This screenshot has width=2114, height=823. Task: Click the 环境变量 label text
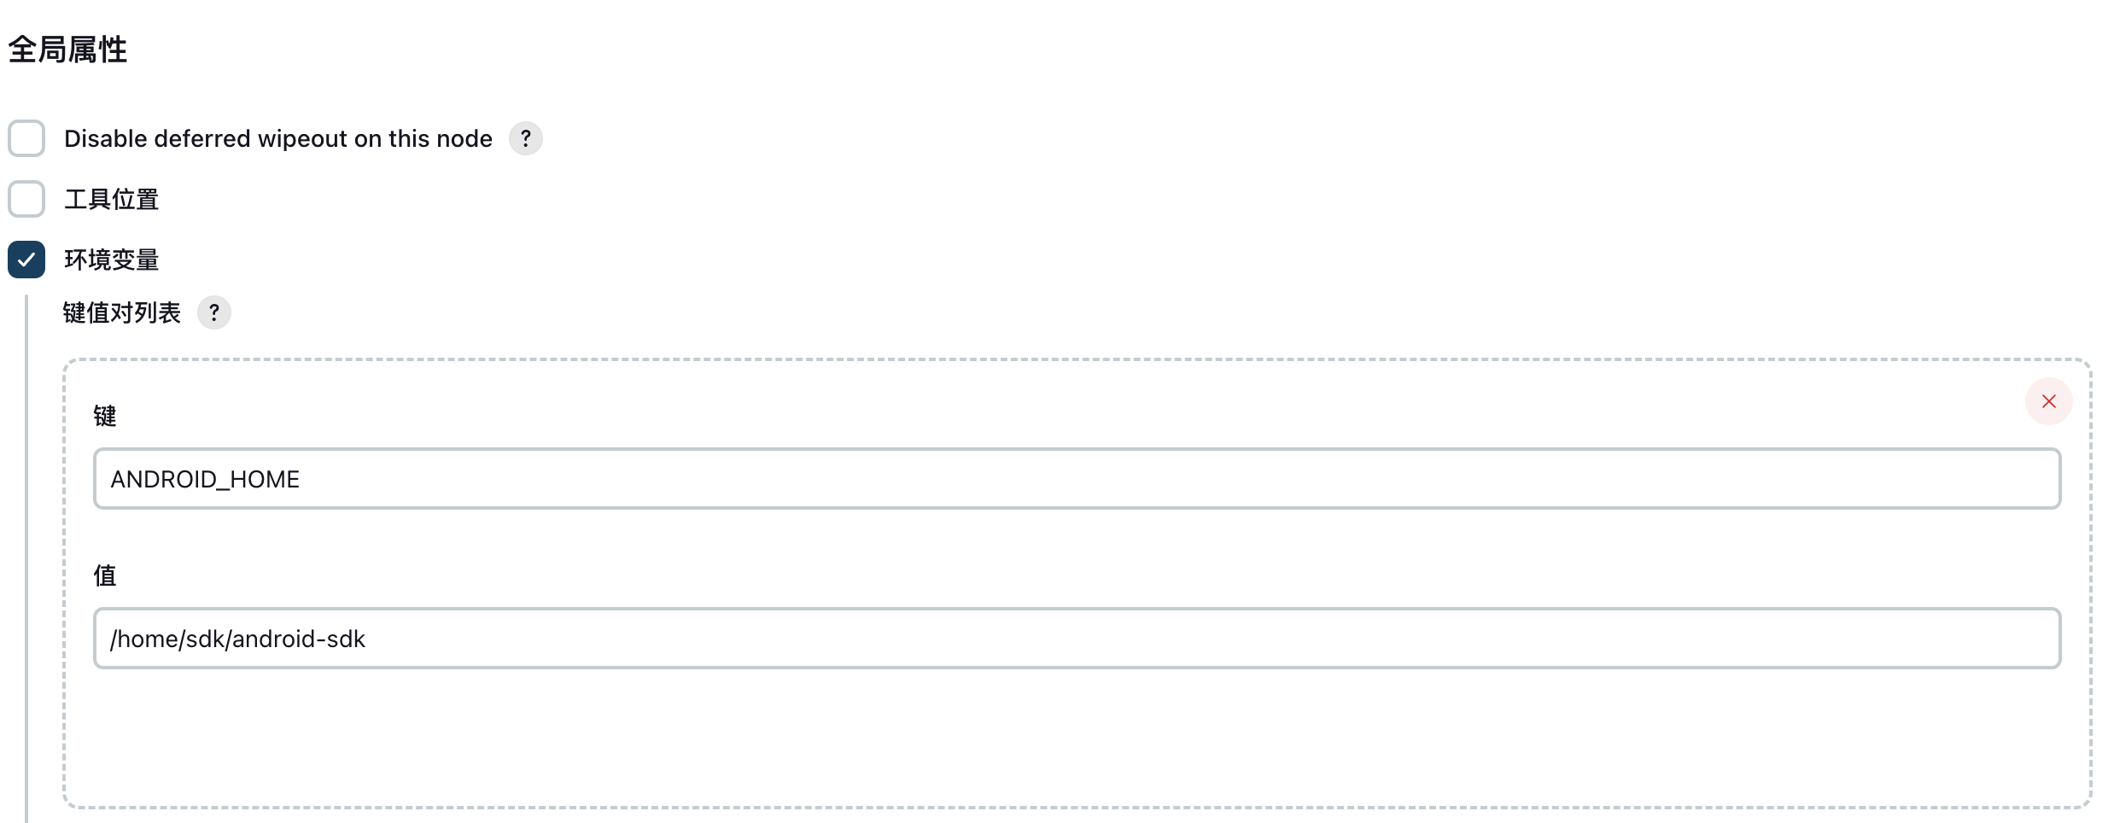coord(111,260)
